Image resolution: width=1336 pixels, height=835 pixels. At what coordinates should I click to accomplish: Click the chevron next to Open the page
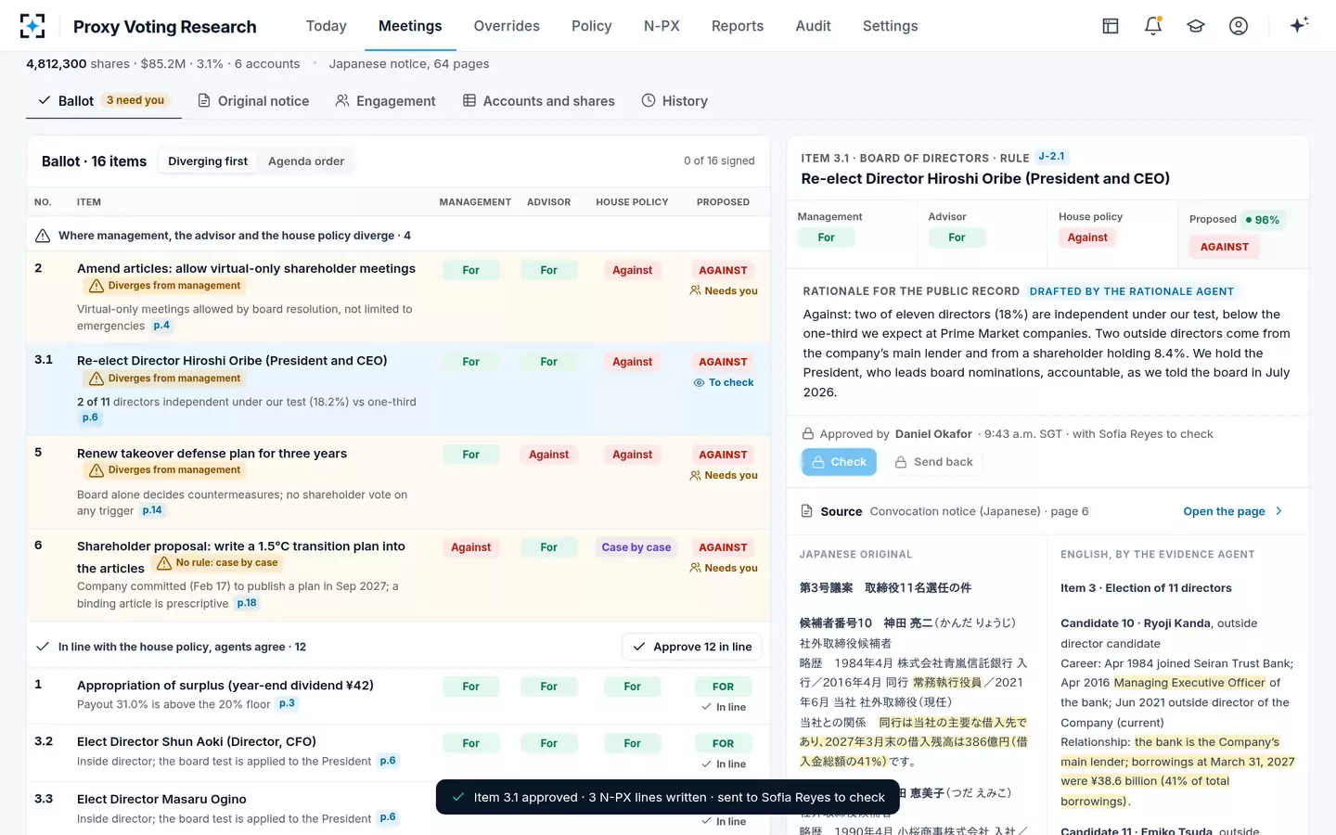tap(1278, 511)
